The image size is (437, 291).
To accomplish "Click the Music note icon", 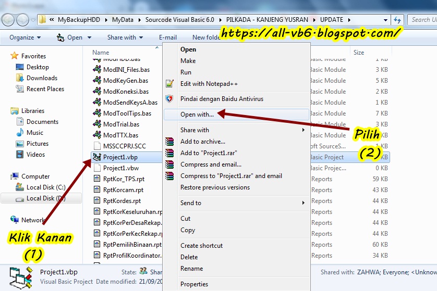I will 20,132.
